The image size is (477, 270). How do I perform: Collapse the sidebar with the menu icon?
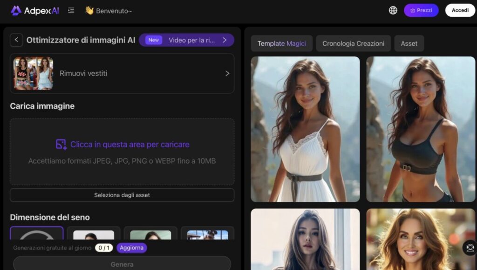pos(71,10)
